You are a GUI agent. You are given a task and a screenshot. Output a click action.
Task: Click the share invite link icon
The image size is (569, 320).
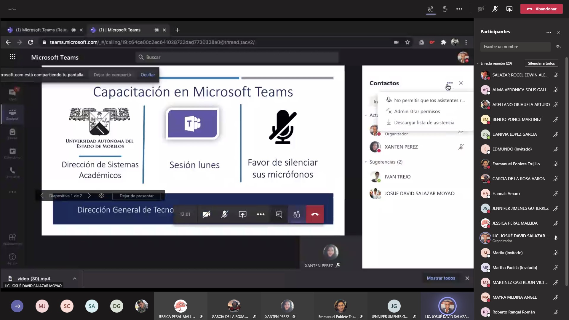click(x=558, y=47)
